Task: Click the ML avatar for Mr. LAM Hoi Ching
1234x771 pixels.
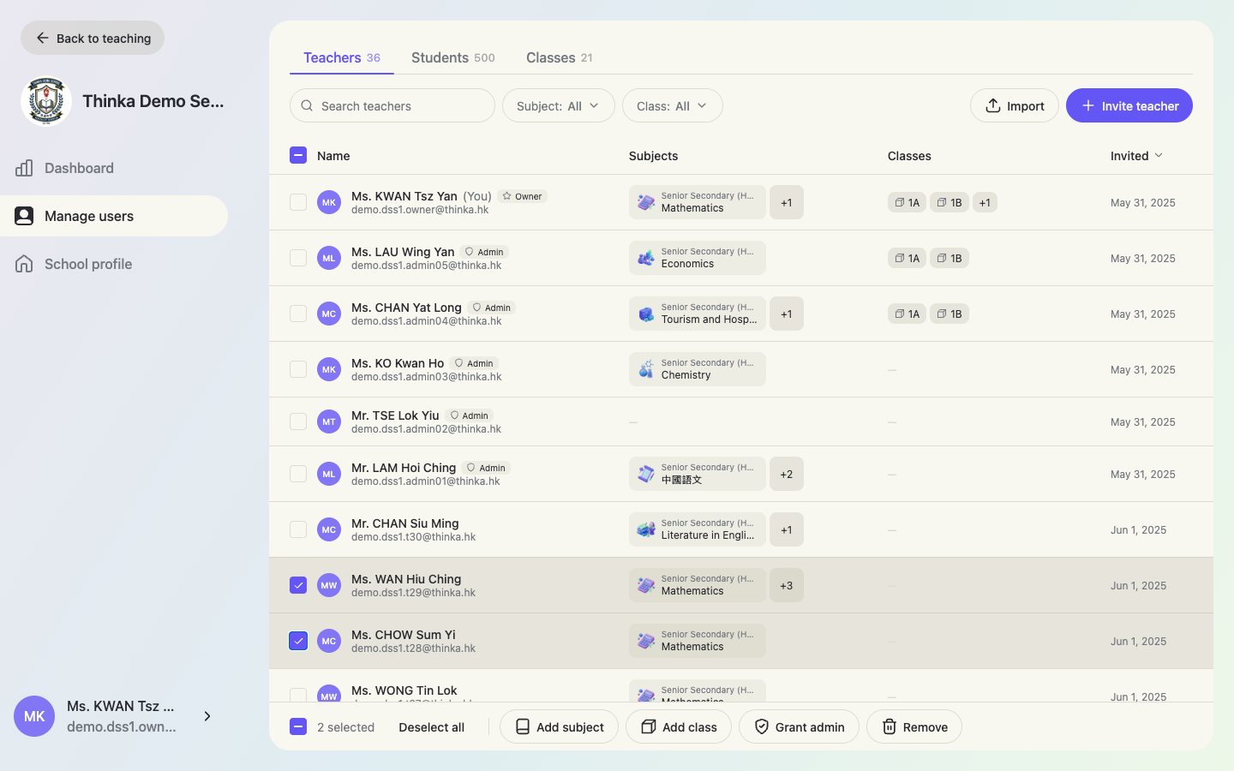Action: [329, 474]
